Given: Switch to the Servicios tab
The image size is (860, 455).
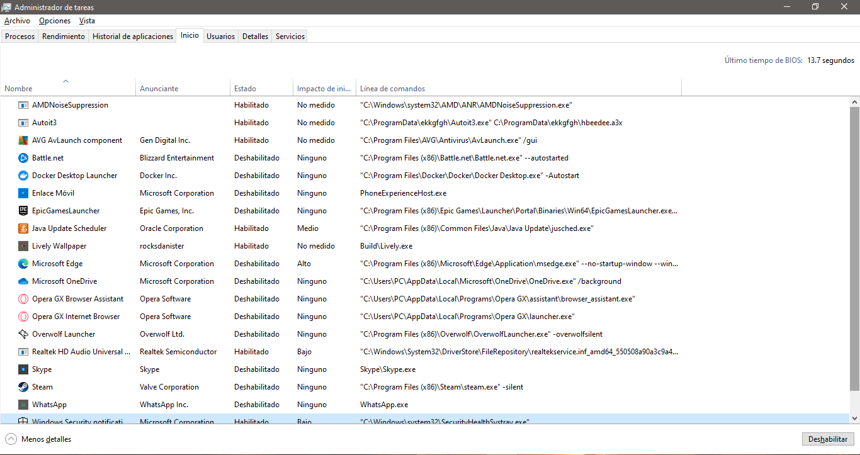Looking at the screenshot, I should (x=290, y=37).
